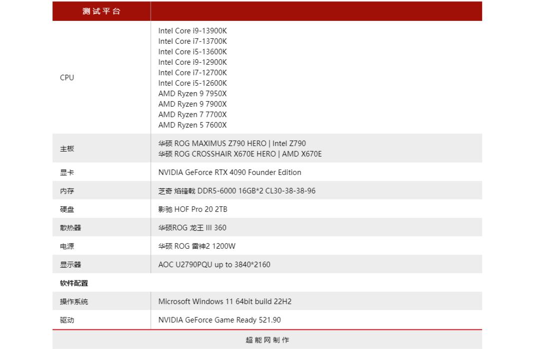Click Intel Core i9-13900K entry
The image size is (535, 349).
pos(192,30)
